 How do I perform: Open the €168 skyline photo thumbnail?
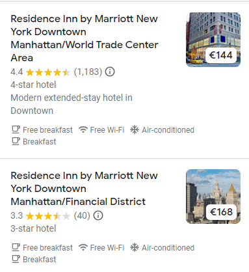213,197
